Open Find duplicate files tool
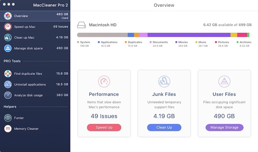The height and width of the screenshot is (152, 258). (x=35, y=74)
